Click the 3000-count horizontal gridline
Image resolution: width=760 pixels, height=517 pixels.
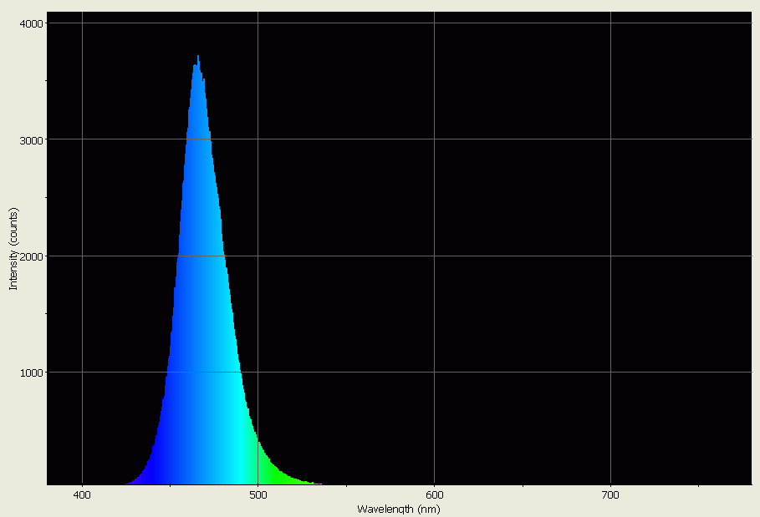[x=502, y=137]
